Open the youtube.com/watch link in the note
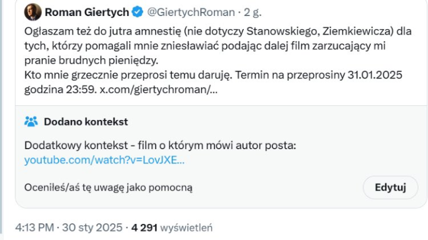 tap(104, 160)
